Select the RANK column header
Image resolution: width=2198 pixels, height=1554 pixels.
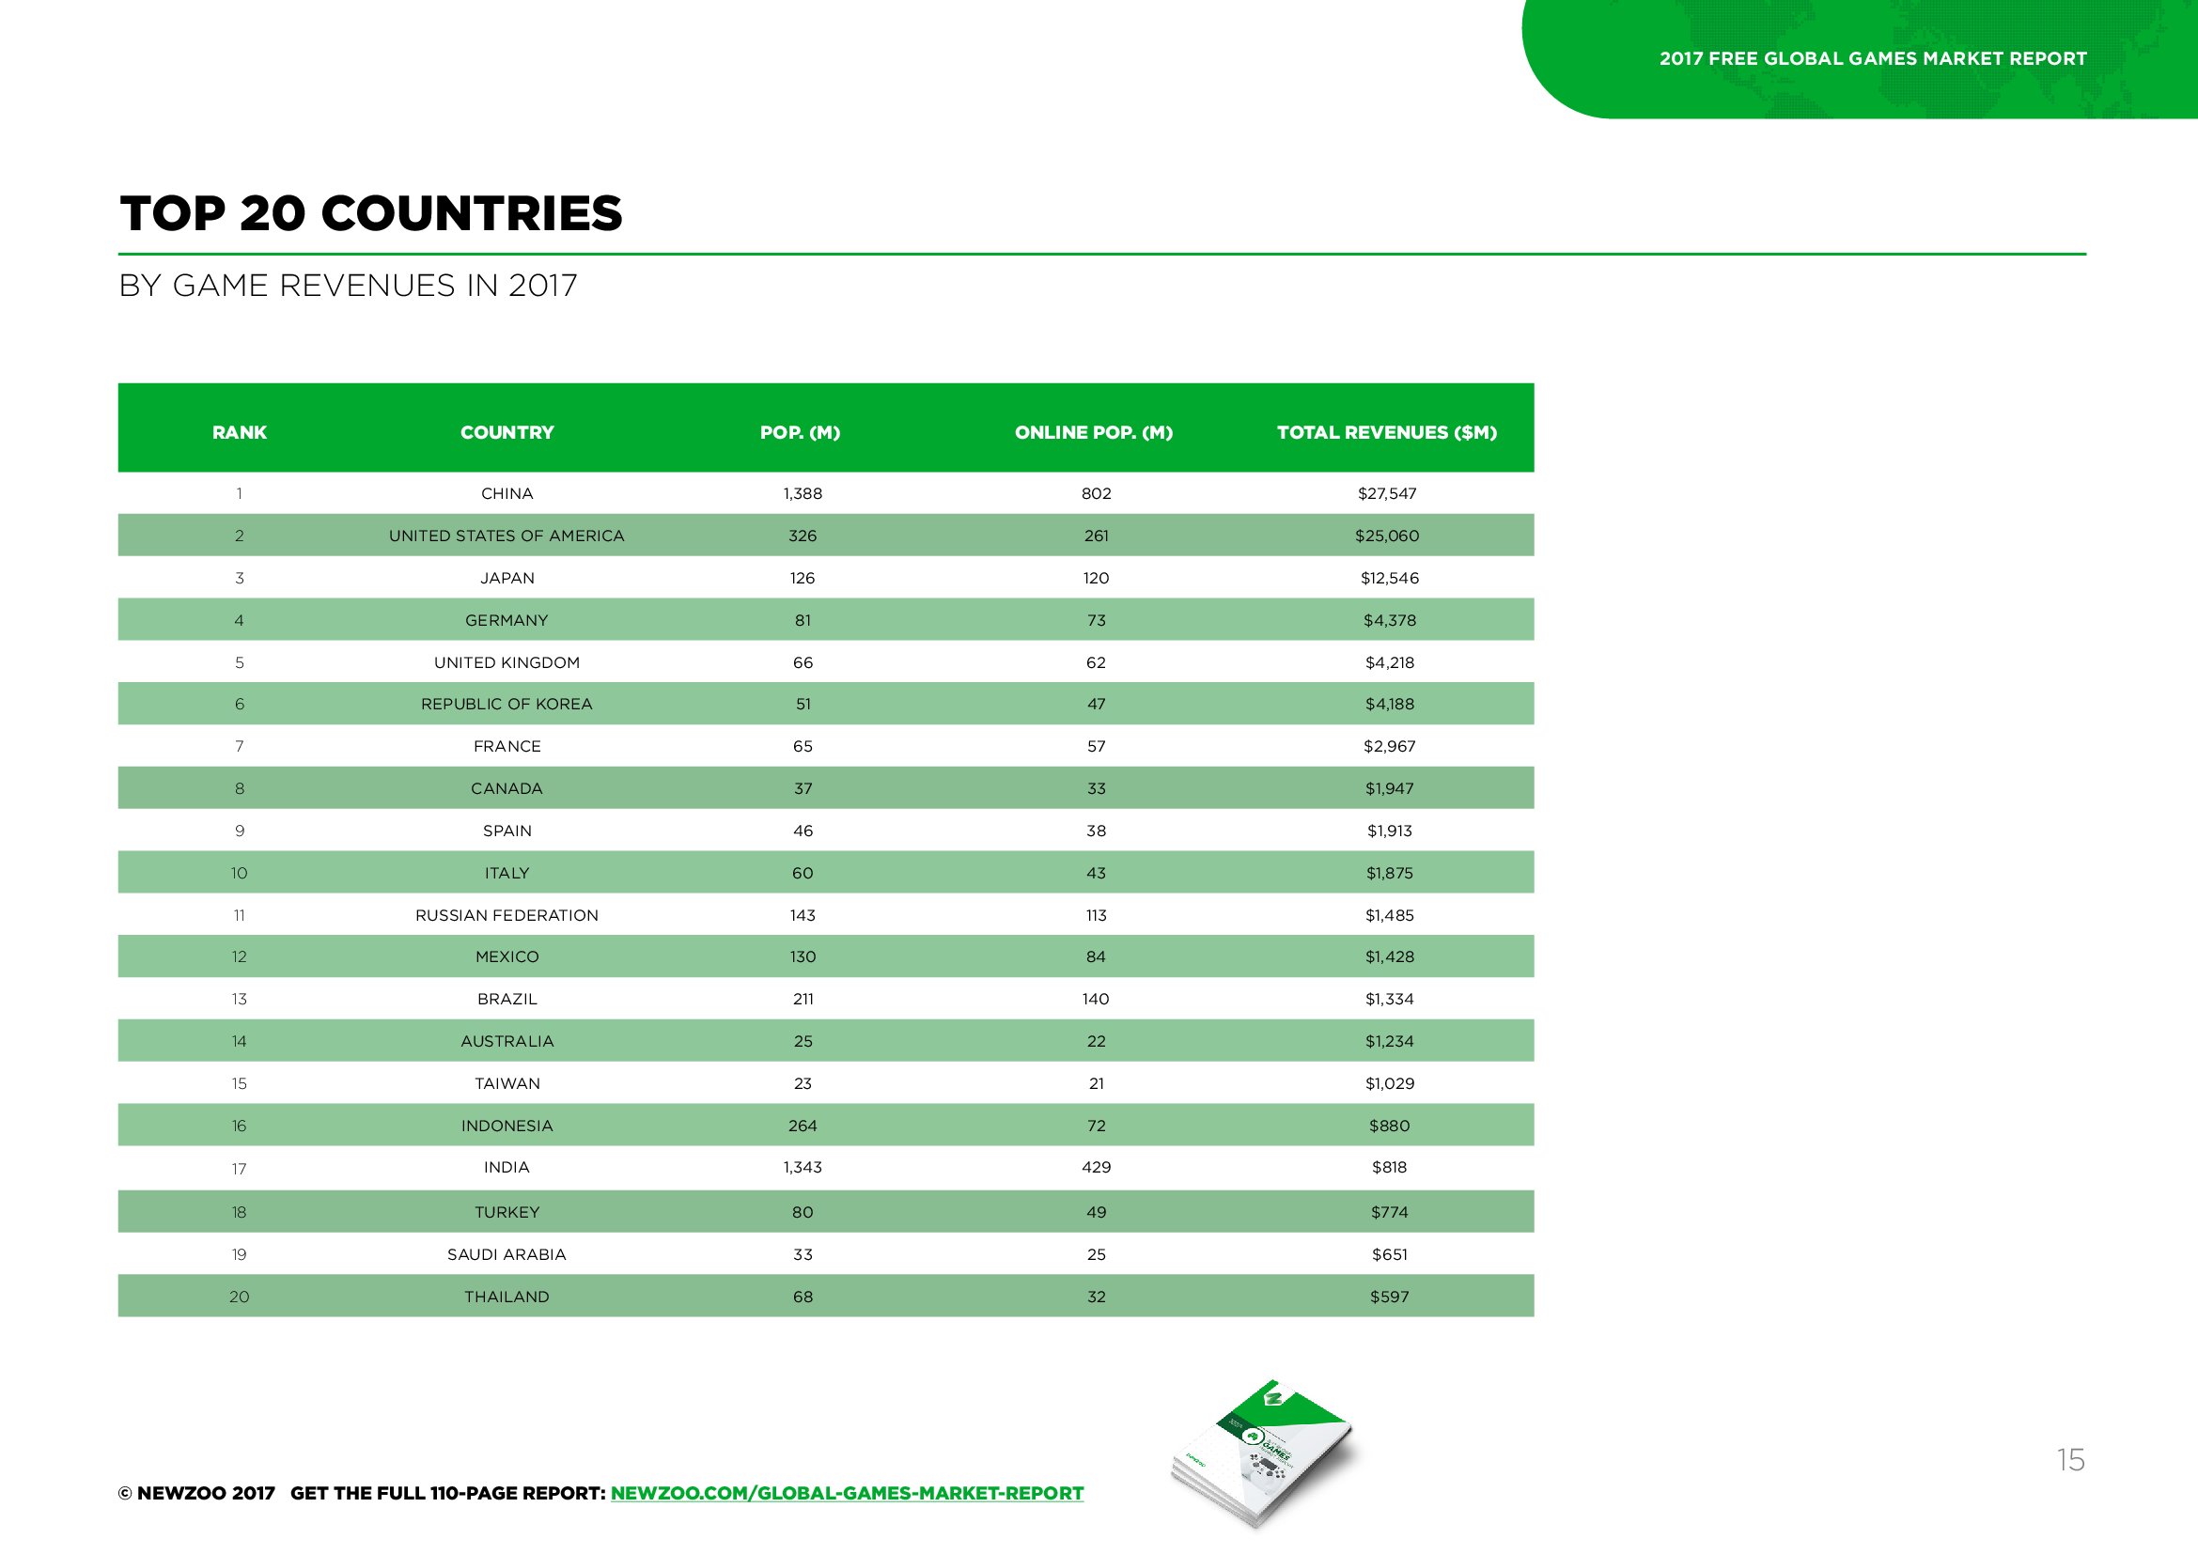(x=240, y=432)
